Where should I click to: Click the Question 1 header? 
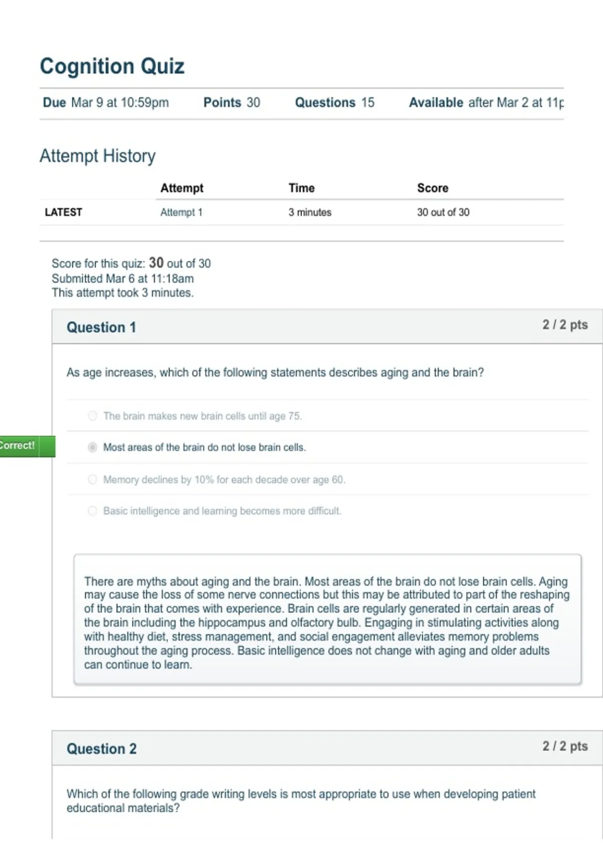[102, 328]
